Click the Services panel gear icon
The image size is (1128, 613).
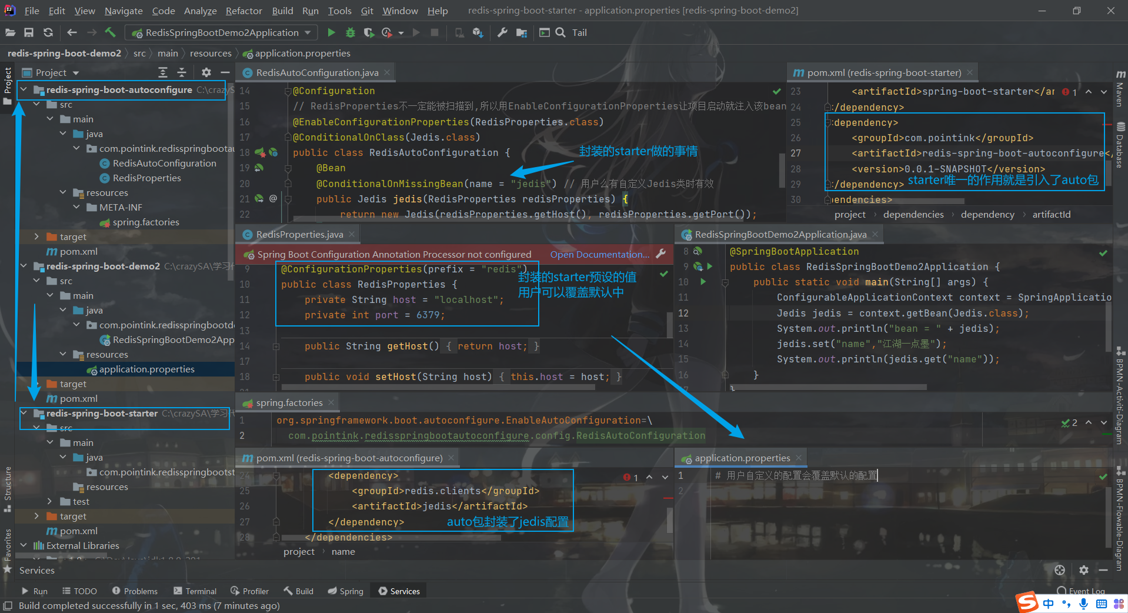(1084, 569)
